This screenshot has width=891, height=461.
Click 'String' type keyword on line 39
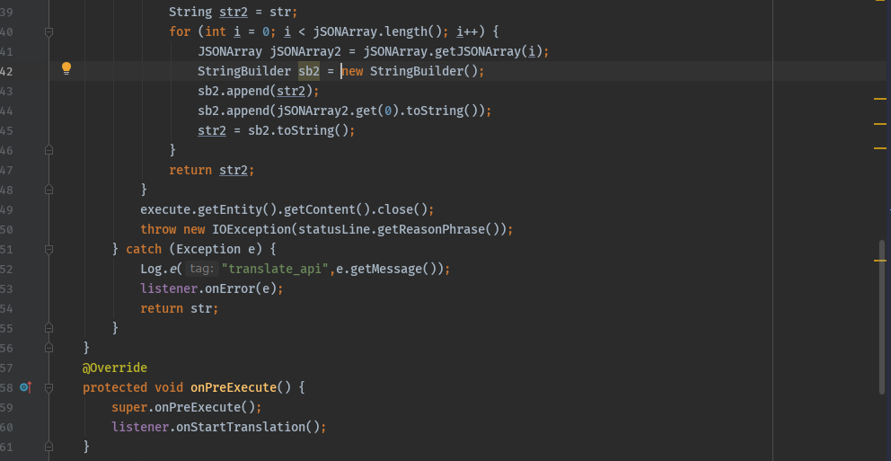click(190, 12)
